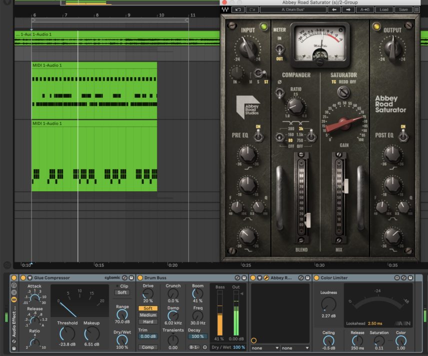Click the BLEND fader handle
The image size is (428, 356).
tap(307, 220)
